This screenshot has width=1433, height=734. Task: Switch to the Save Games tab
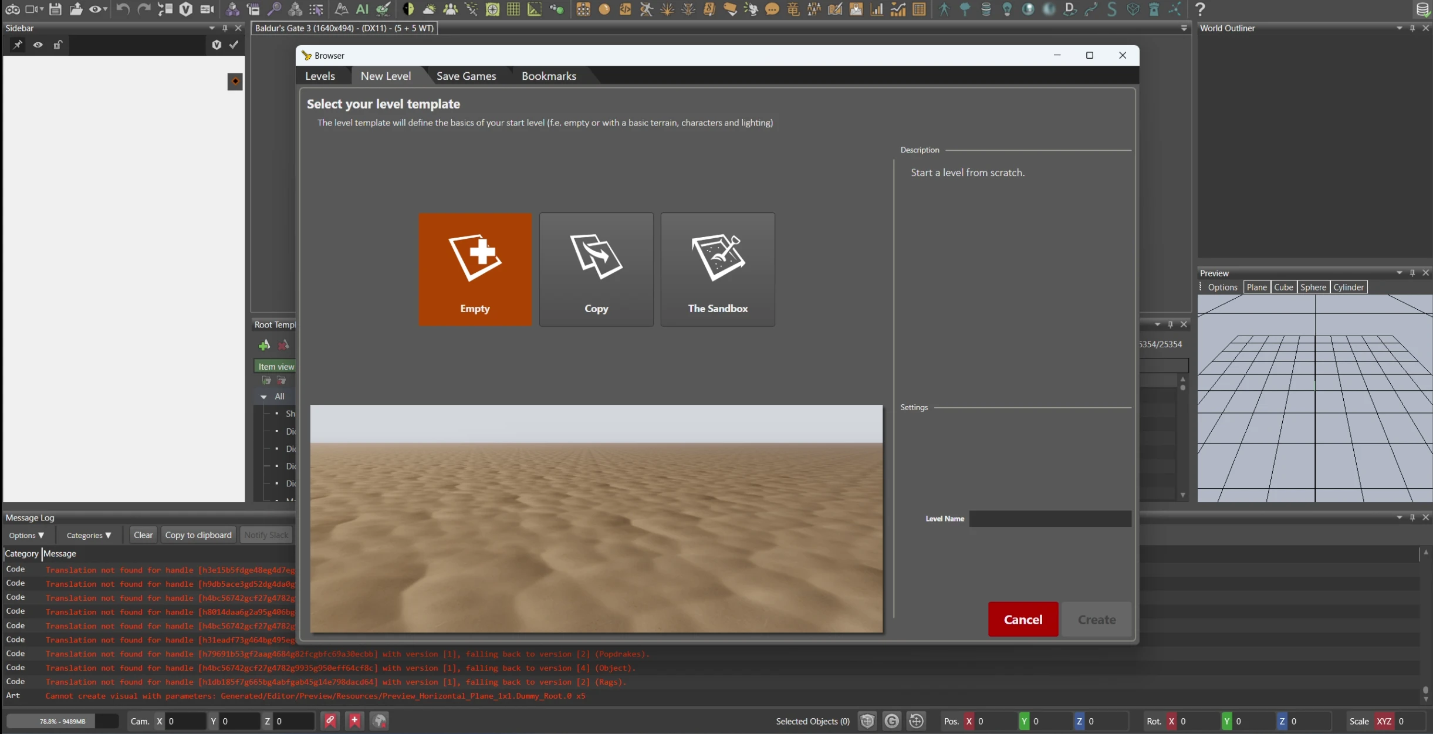(466, 76)
